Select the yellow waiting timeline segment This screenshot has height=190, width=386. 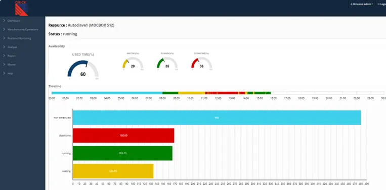[x=192, y=93]
